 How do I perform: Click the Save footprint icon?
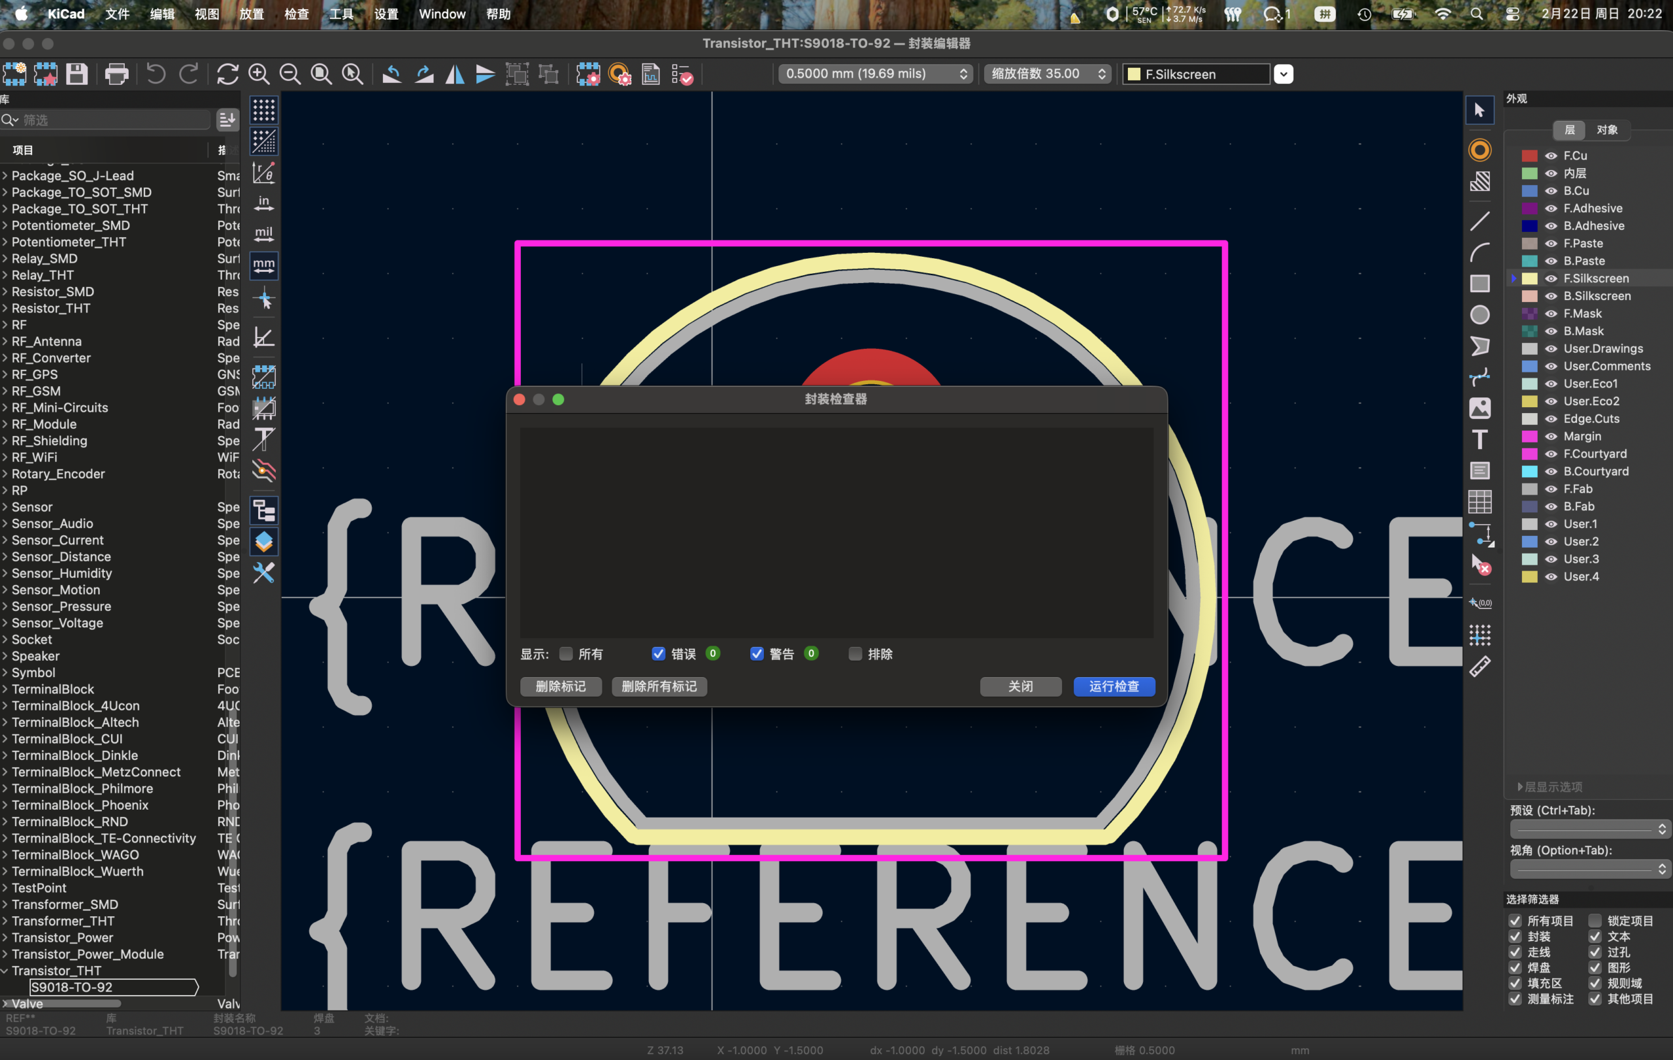(x=76, y=75)
